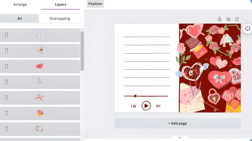Screen dimensions: 252x141
Task: Click the add new page icon
Action: (x=237, y=19)
